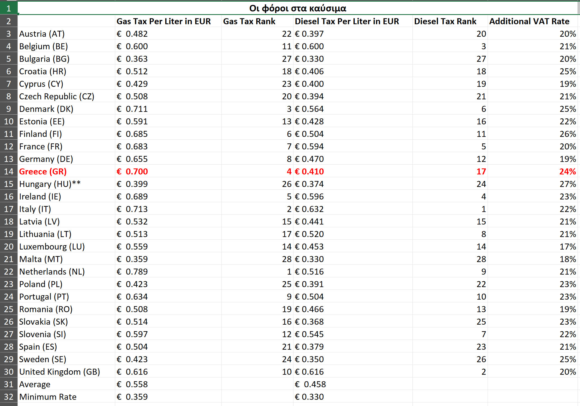
Task: Click row header number 31
Action: click(9, 384)
